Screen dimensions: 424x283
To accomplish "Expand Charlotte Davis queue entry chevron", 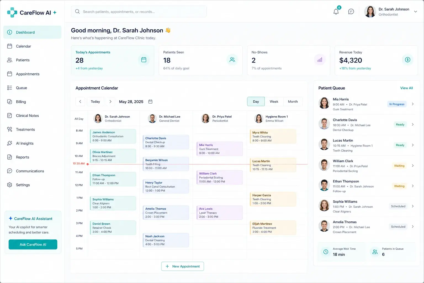I will (x=413, y=125).
